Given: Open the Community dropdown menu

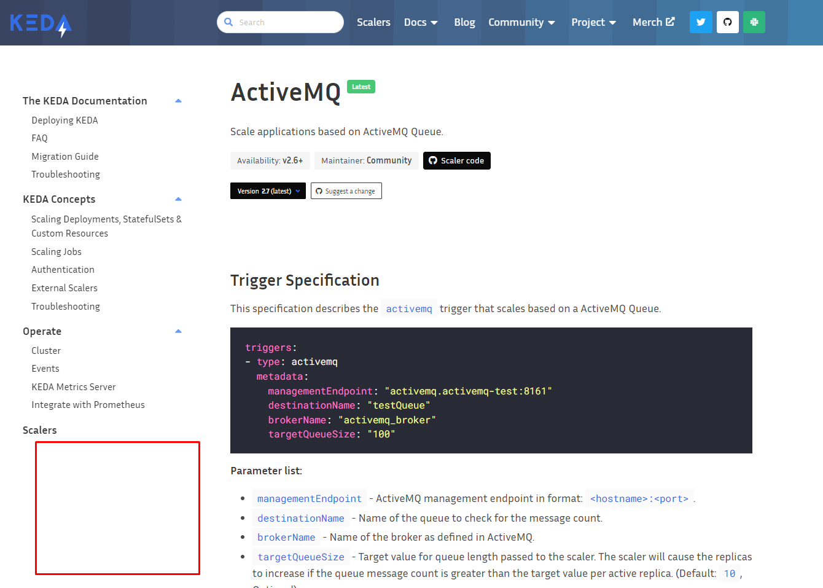Looking at the screenshot, I should [521, 22].
